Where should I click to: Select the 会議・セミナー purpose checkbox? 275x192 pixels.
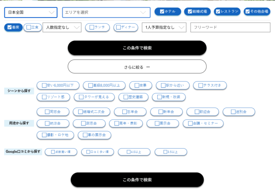pos(203,124)
